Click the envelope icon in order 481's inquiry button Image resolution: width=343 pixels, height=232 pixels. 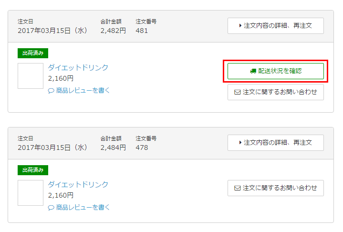(x=237, y=93)
